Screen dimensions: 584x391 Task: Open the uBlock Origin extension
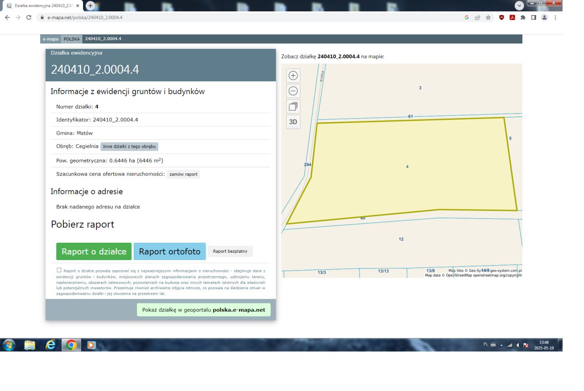click(x=502, y=17)
